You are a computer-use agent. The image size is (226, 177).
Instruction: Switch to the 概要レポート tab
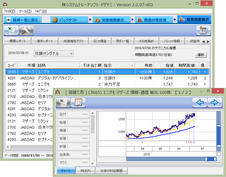click(17, 41)
